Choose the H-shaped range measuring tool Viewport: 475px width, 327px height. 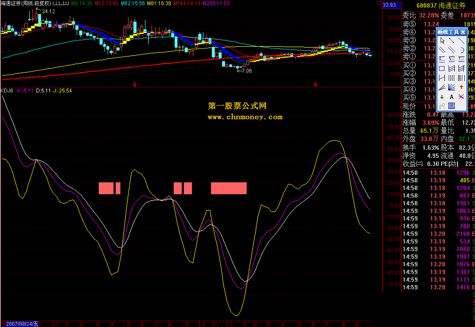tap(442, 78)
